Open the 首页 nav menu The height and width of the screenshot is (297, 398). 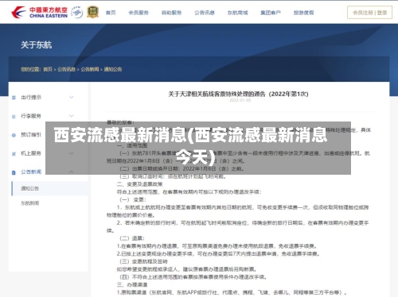[111, 13]
